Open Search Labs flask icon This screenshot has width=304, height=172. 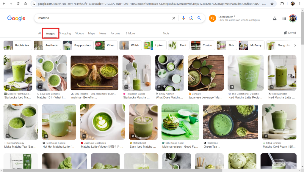pyautogui.click(x=275, y=18)
